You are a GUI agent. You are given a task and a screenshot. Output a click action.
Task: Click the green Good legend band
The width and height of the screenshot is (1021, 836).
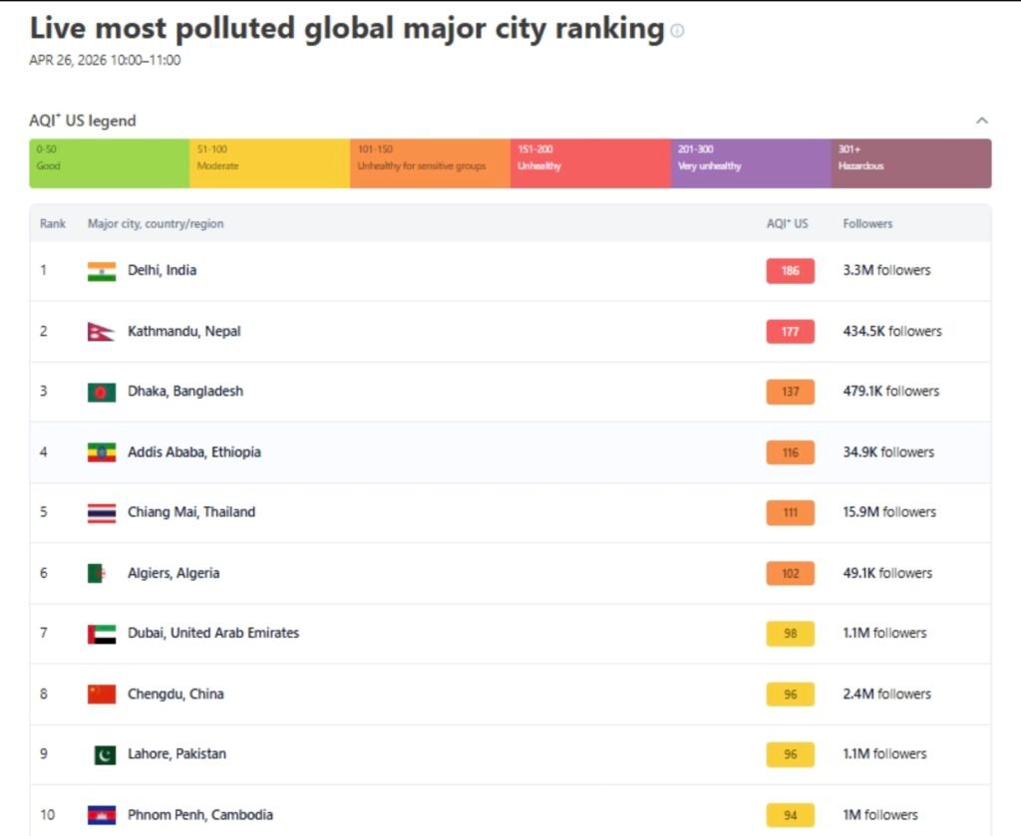[x=108, y=162]
